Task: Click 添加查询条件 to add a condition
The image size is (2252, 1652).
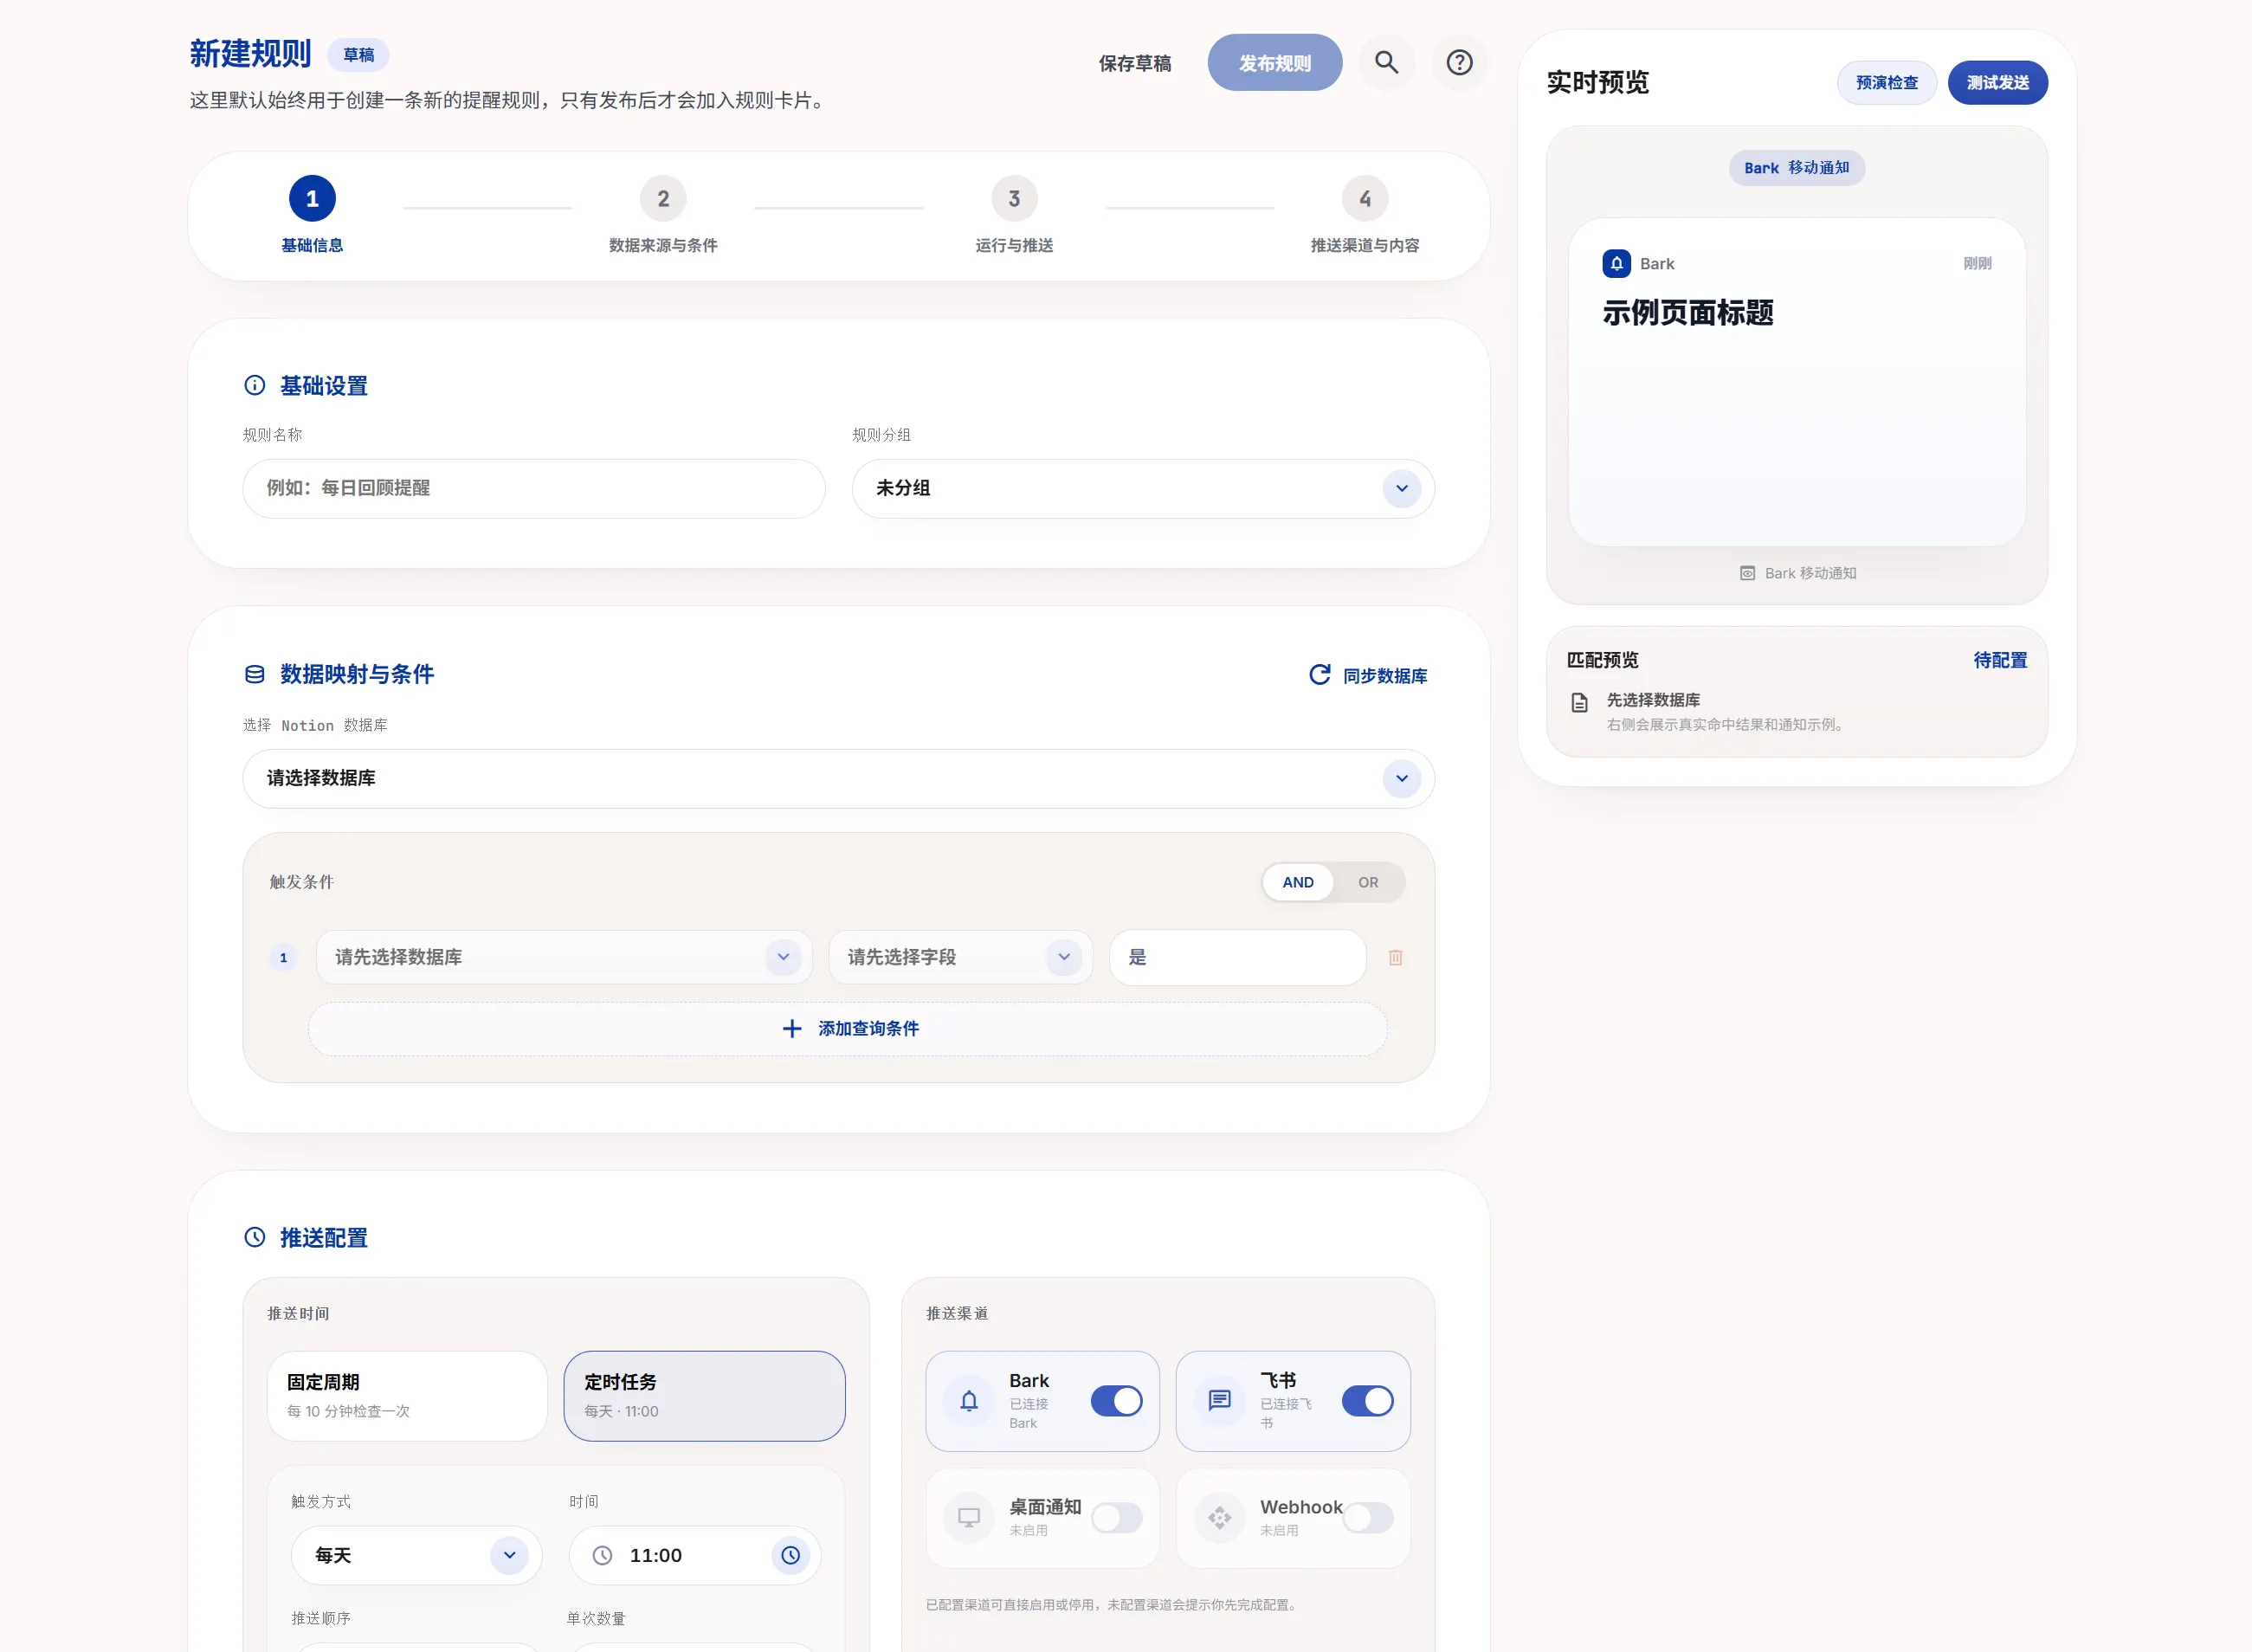Action: point(847,1029)
